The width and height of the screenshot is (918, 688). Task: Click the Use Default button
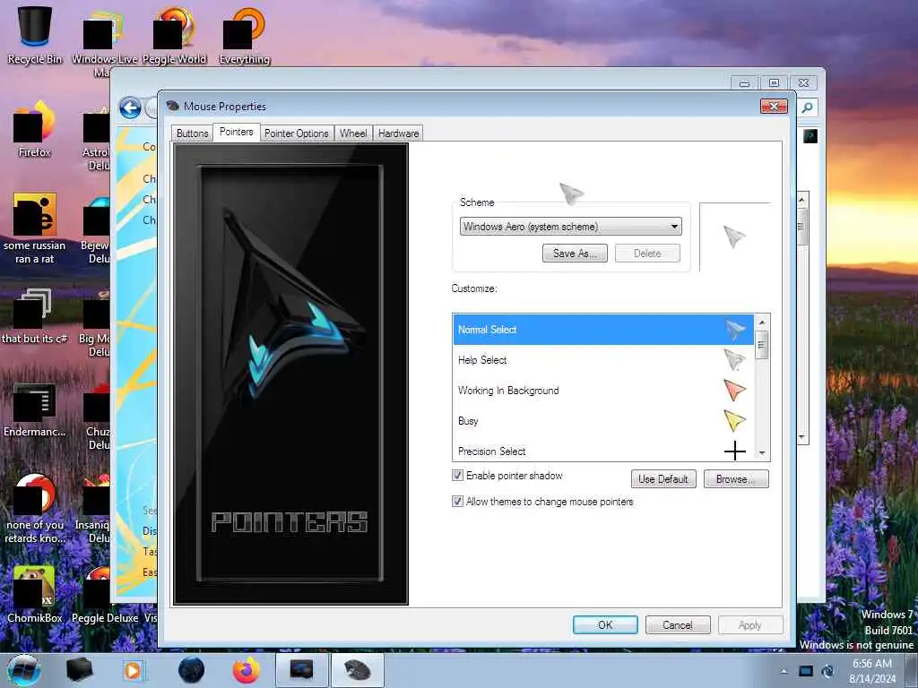[x=663, y=478]
